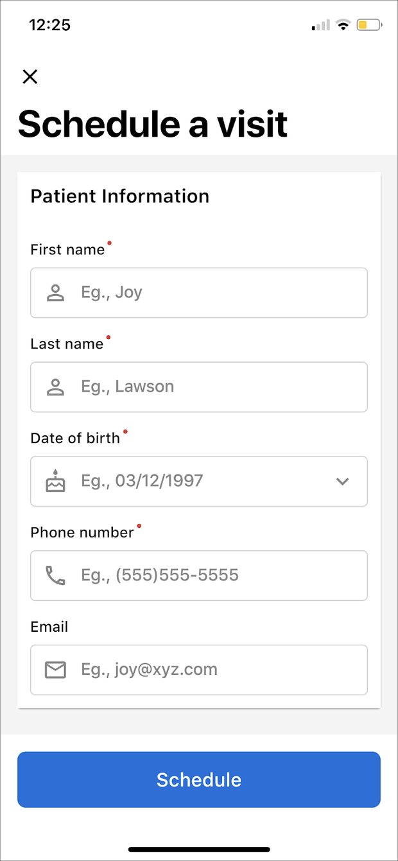398x861 pixels.
Task: Click the Patient Information heading
Action: click(120, 196)
